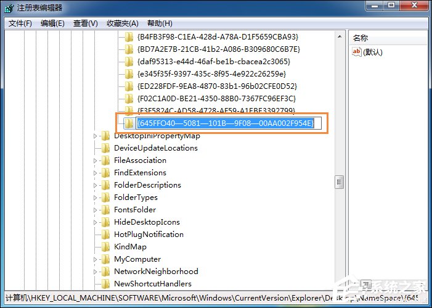This screenshot has width=432, height=308.
Task: Click the tree pane vertical scrollbar thumb
Action: [x=339, y=182]
